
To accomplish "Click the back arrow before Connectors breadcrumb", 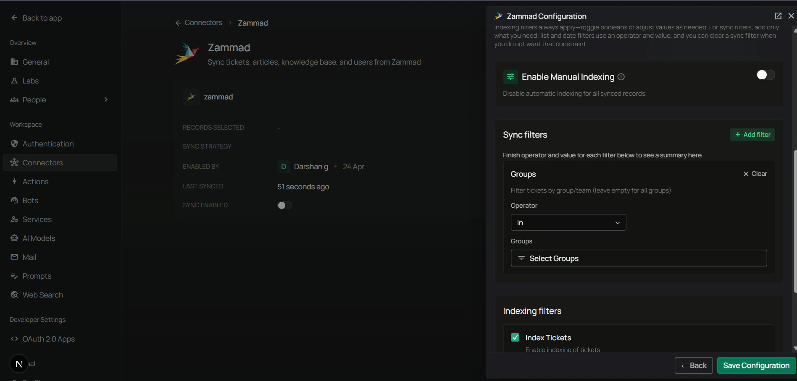I will (x=178, y=23).
